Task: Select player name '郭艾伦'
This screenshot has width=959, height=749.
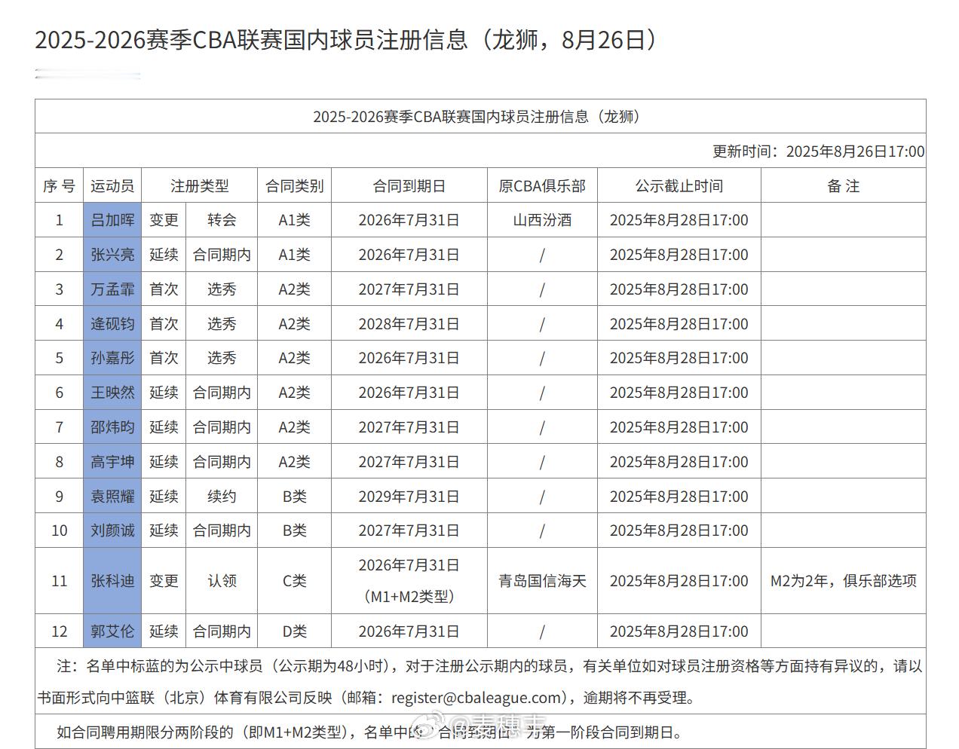Action: click(112, 631)
